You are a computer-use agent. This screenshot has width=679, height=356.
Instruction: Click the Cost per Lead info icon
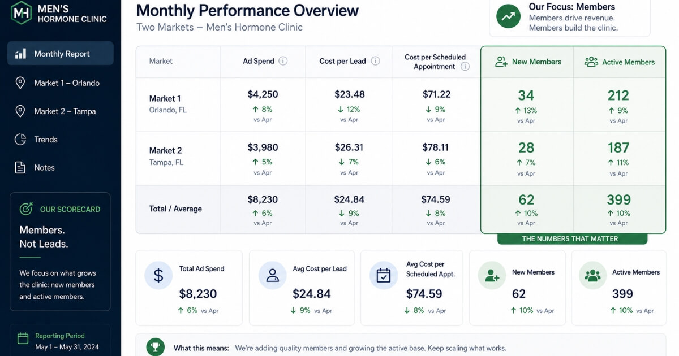[x=375, y=61]
